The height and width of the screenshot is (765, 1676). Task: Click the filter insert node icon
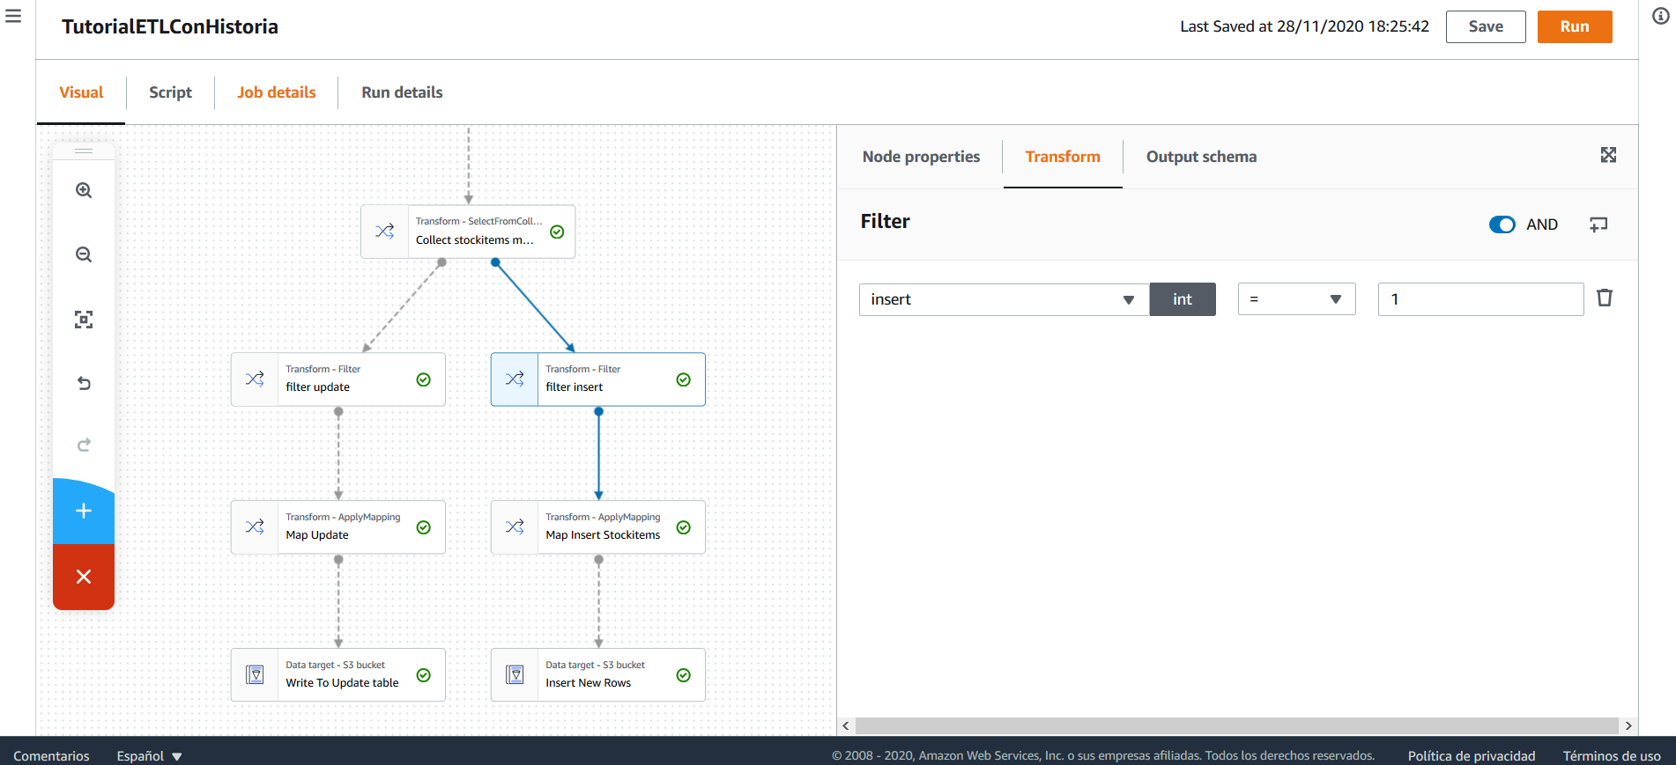[x=515, y=379]
